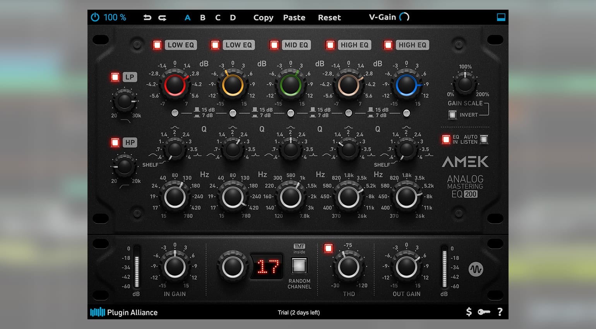The height and width of the screenshot is (329, 596).
Task: Click the tan High EQ gain knob
Action: click(x=348, y=85)
